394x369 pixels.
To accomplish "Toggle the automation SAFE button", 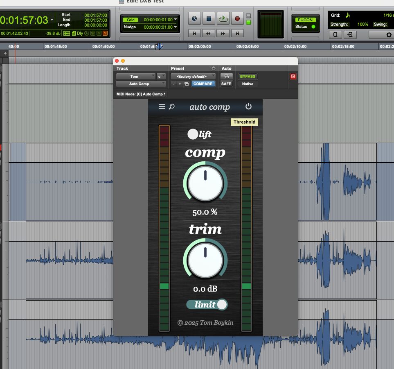I will (x=226, y=84).
